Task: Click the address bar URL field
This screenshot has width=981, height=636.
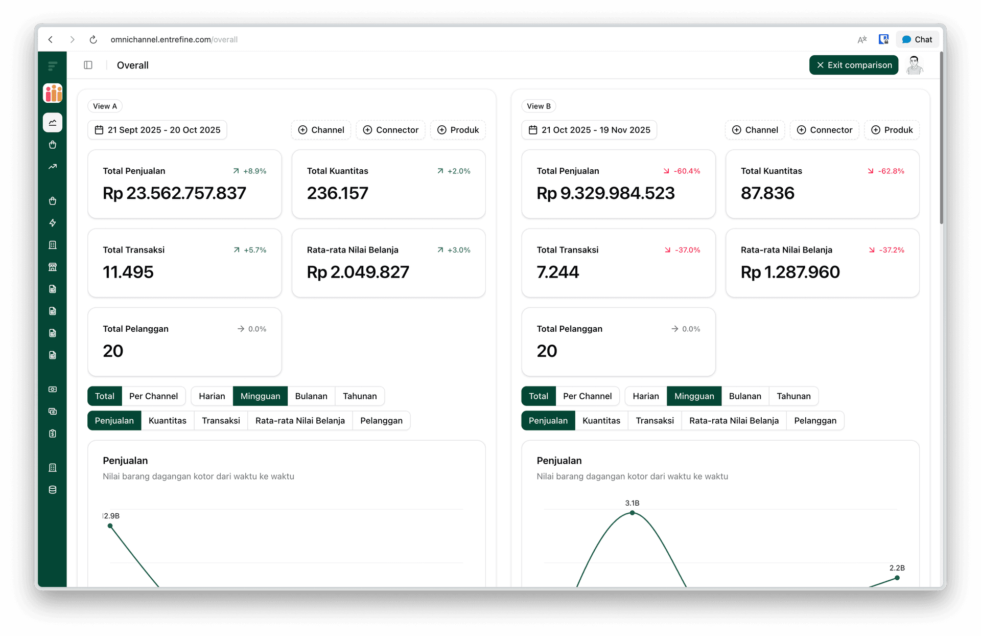Action: (x=174, y=39)
